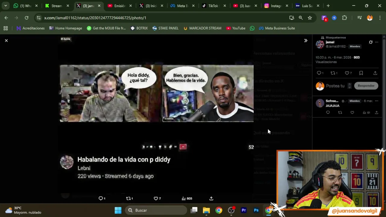Click the reply icon below the photo
This screenshot has width=386, height=217.
(x=102, y=198)
